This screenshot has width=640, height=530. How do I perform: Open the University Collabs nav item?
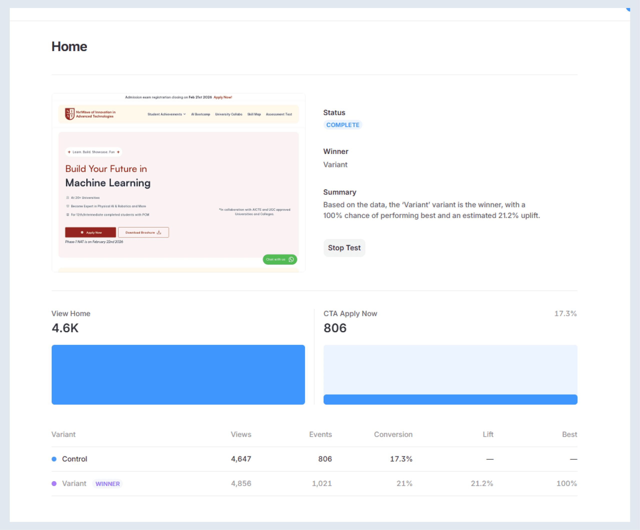click(229, 114)
